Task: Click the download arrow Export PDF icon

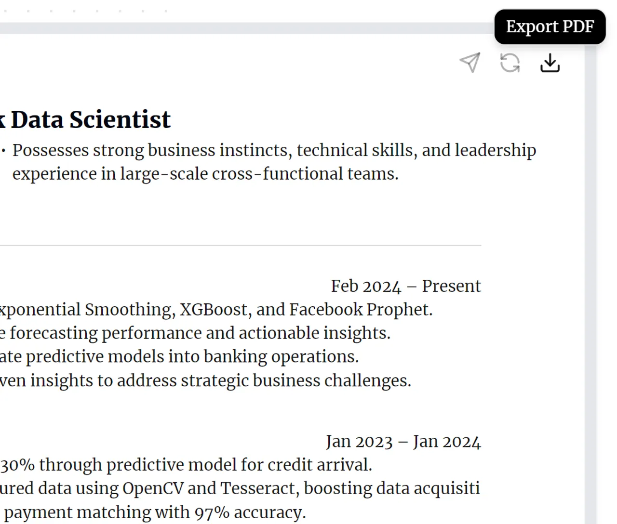Action: 550,63
